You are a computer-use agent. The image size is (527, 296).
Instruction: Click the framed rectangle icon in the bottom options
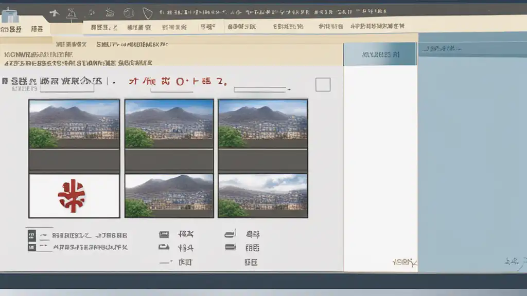(164, 234)
